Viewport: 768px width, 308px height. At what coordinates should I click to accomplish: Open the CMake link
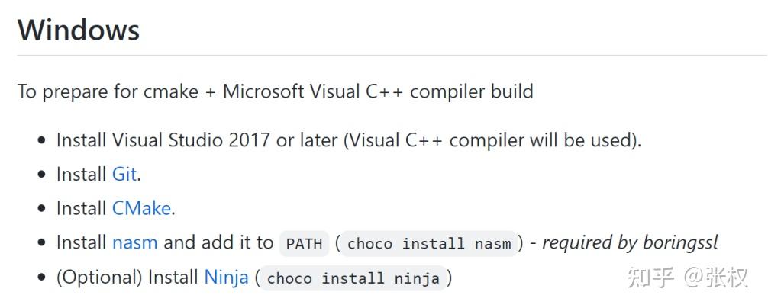[142, 208]
